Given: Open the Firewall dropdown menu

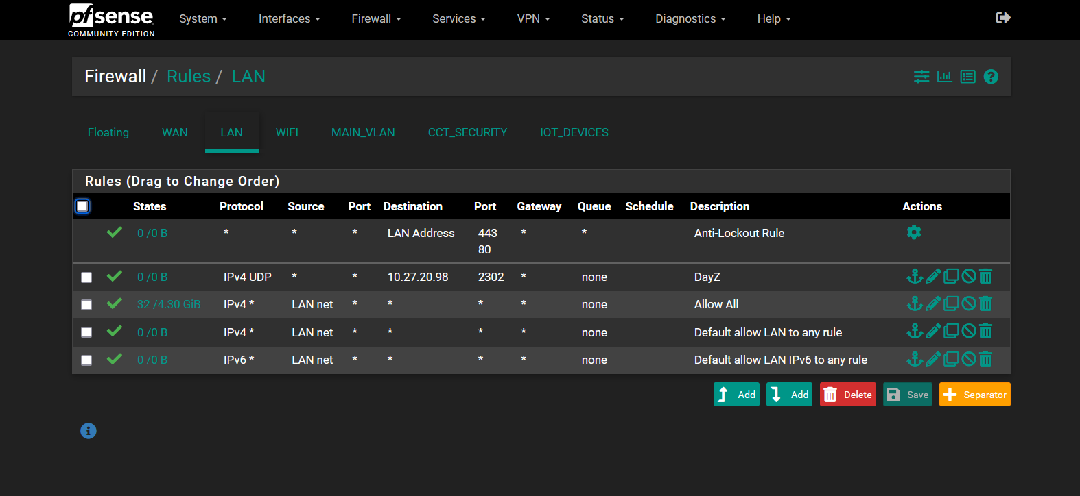Looking at the screenshot, I should 377,19.
